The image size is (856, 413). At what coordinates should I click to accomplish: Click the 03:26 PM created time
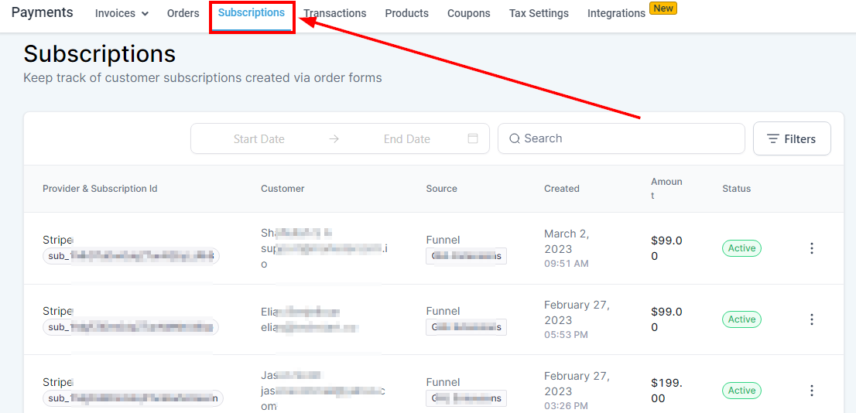(566, 406)
